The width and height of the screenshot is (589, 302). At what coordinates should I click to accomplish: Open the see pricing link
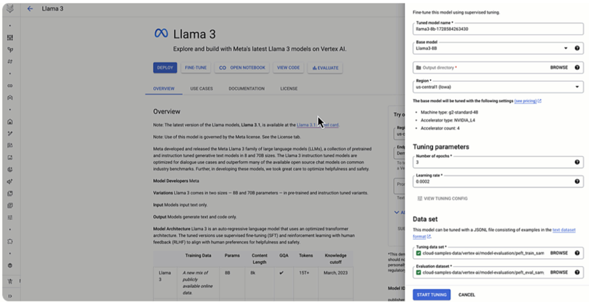pyautogui.click(x=526, y=101)
